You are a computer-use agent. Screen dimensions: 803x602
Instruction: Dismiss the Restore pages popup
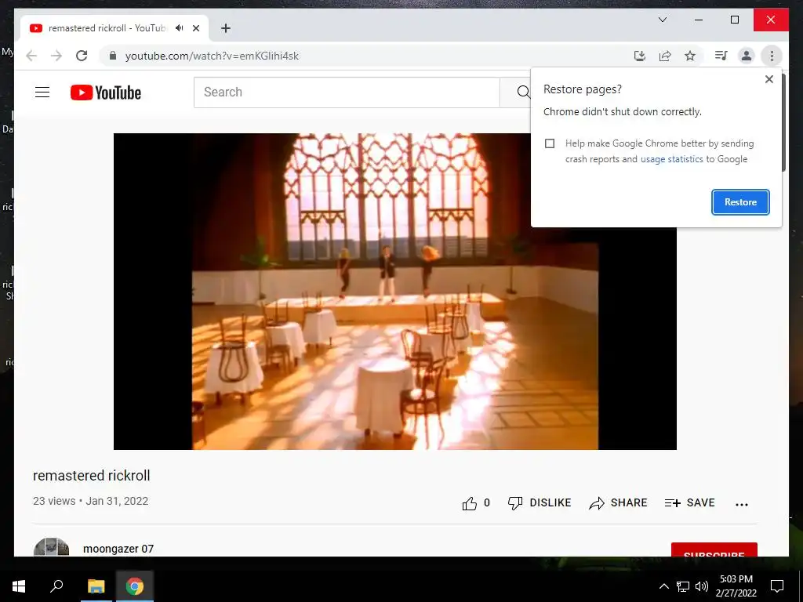768,79
